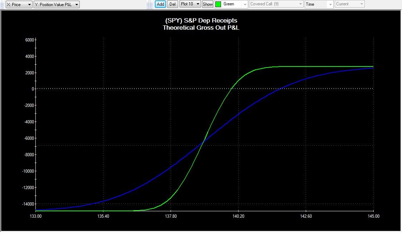Open the Time dropdown
402x237 pixels.
point(319,4)
